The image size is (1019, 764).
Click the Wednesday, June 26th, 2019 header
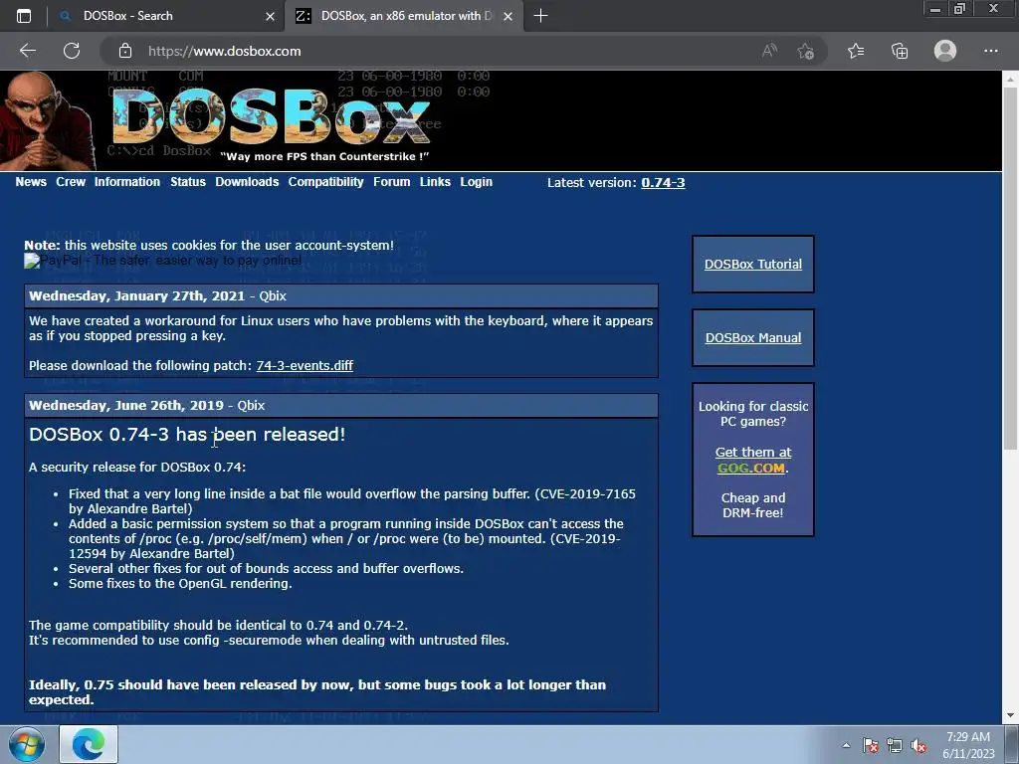[341, 405]
